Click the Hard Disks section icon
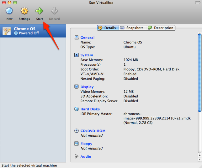 coord(77,109)
